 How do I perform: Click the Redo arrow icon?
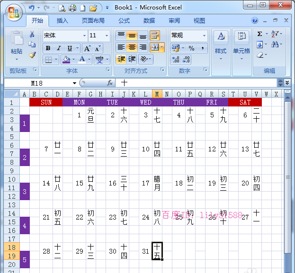click(46, 8)
